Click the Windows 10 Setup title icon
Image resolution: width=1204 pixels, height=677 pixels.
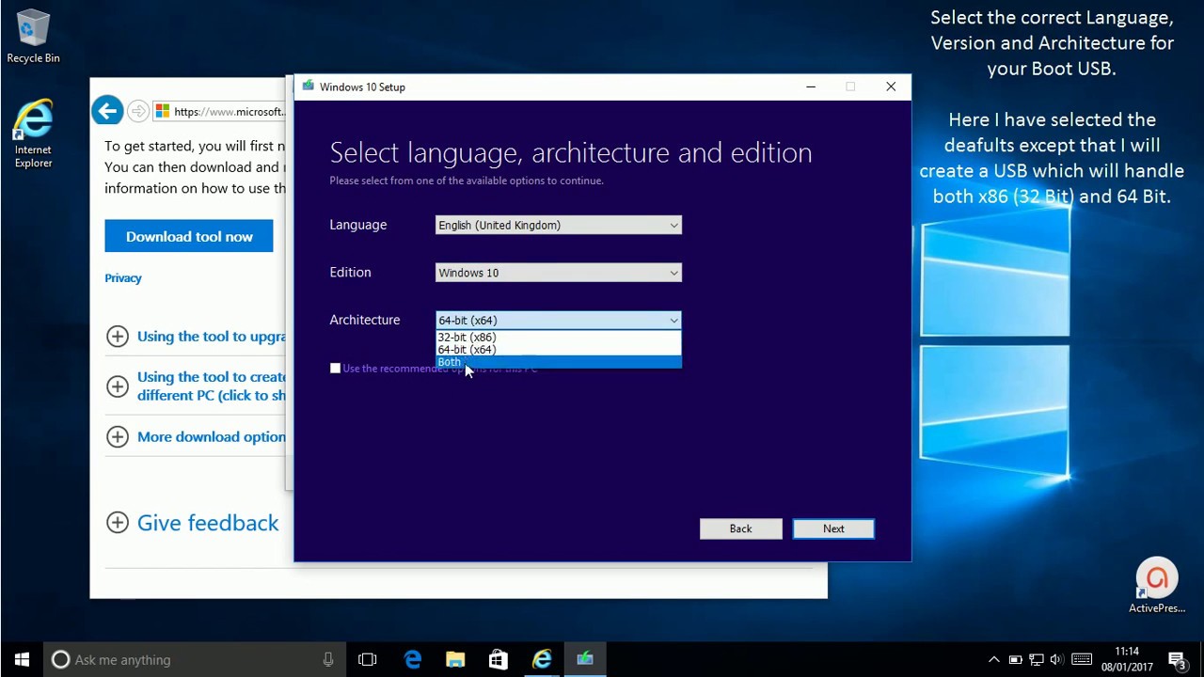[308, 87]
